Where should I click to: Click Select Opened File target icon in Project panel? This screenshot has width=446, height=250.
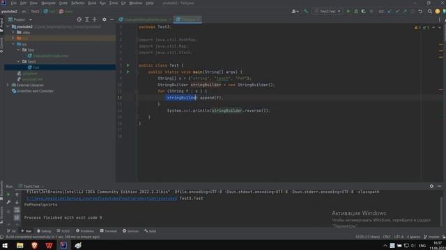79,19
